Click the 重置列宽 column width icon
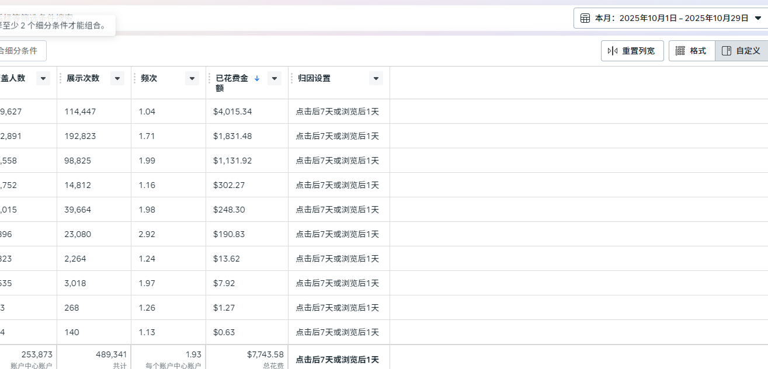 [613, 51]
